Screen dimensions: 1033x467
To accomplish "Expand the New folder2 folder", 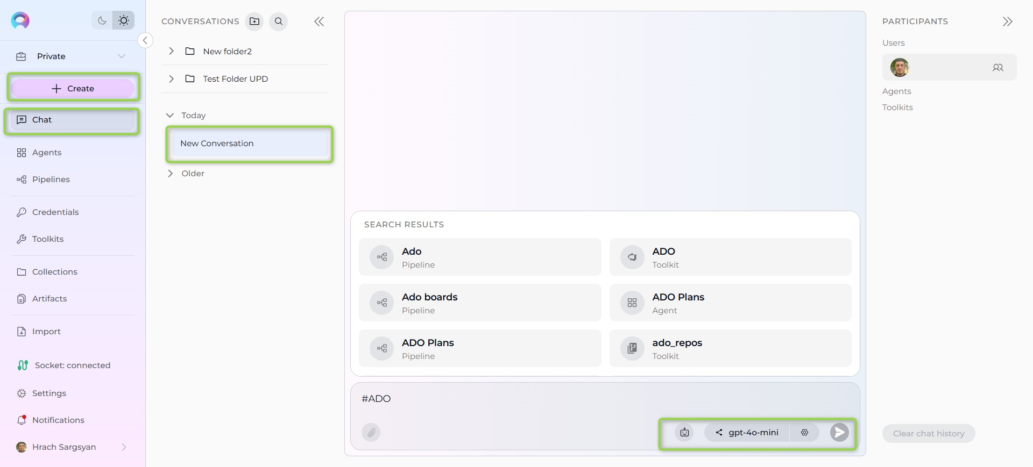I will (x=171, y=51).
